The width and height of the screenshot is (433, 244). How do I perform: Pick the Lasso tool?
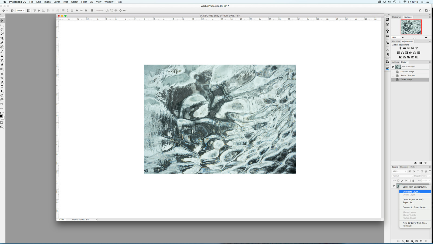point(2,29)
